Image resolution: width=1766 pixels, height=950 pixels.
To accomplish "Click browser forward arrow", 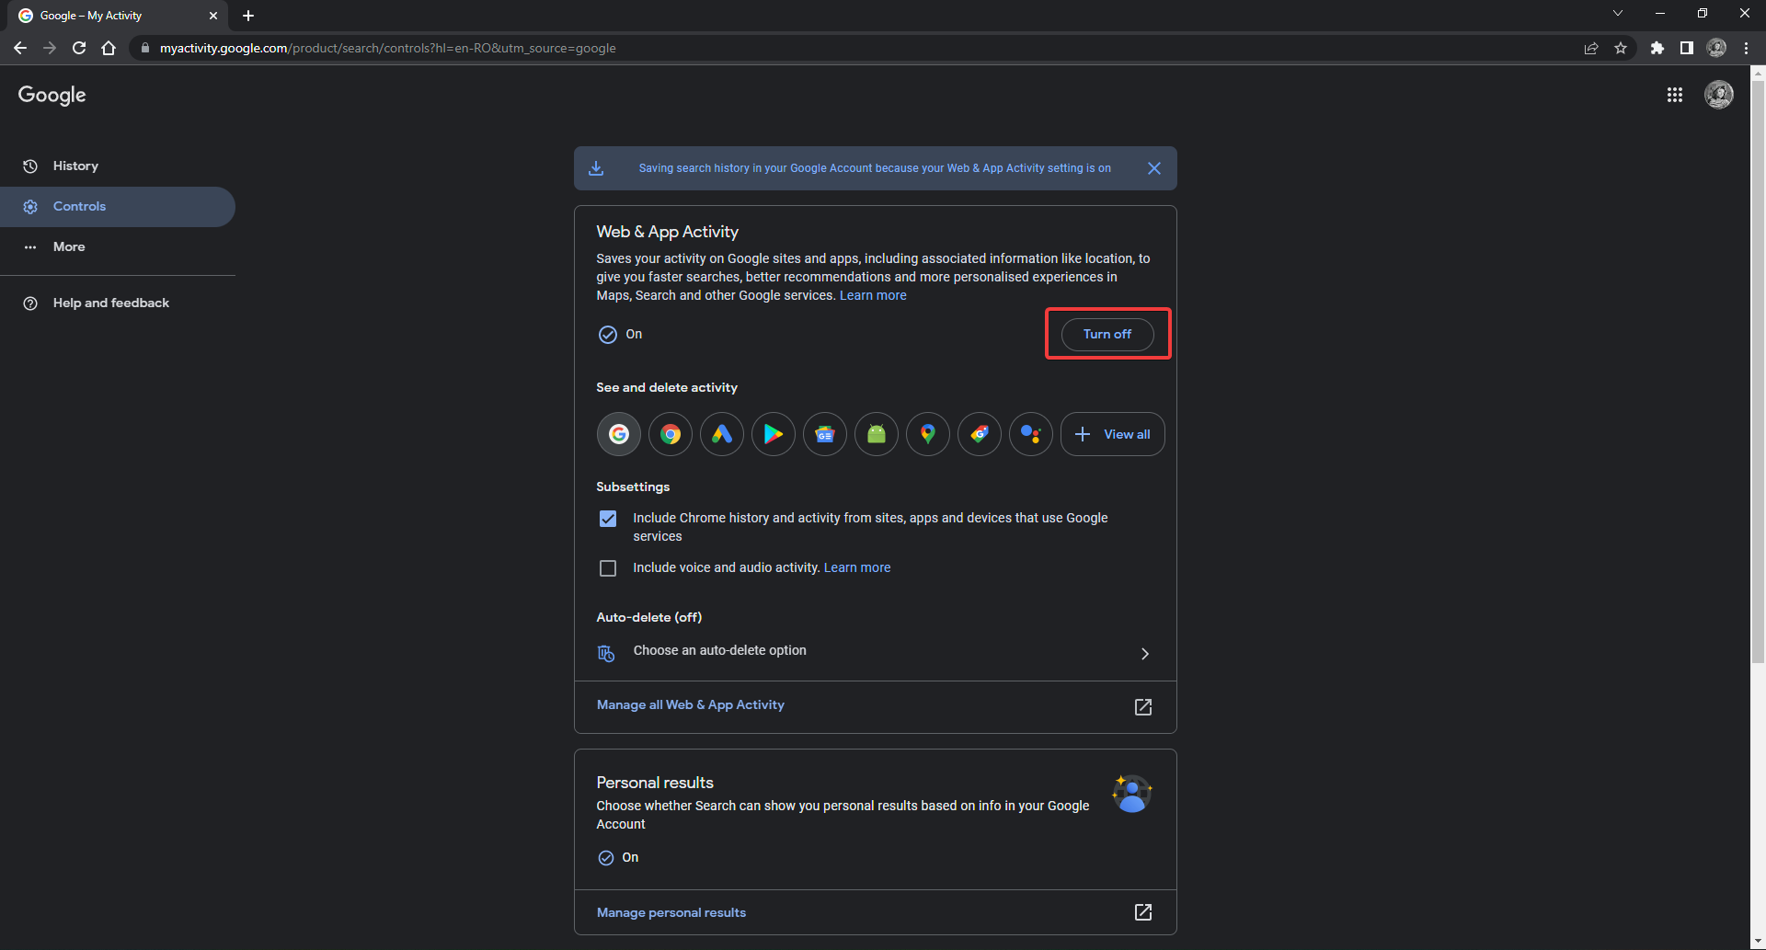I will 50,48.
